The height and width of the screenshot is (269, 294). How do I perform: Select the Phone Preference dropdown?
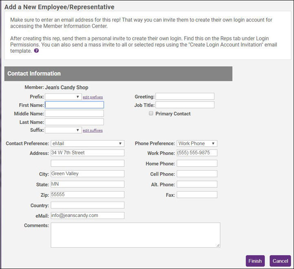point(197,143)
